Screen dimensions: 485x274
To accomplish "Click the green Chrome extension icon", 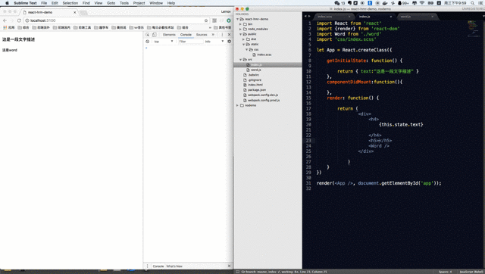I will coord(229,20).
